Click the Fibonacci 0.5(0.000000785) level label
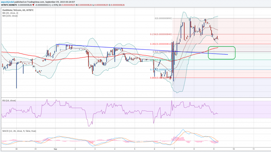 (x=162, y=52)
